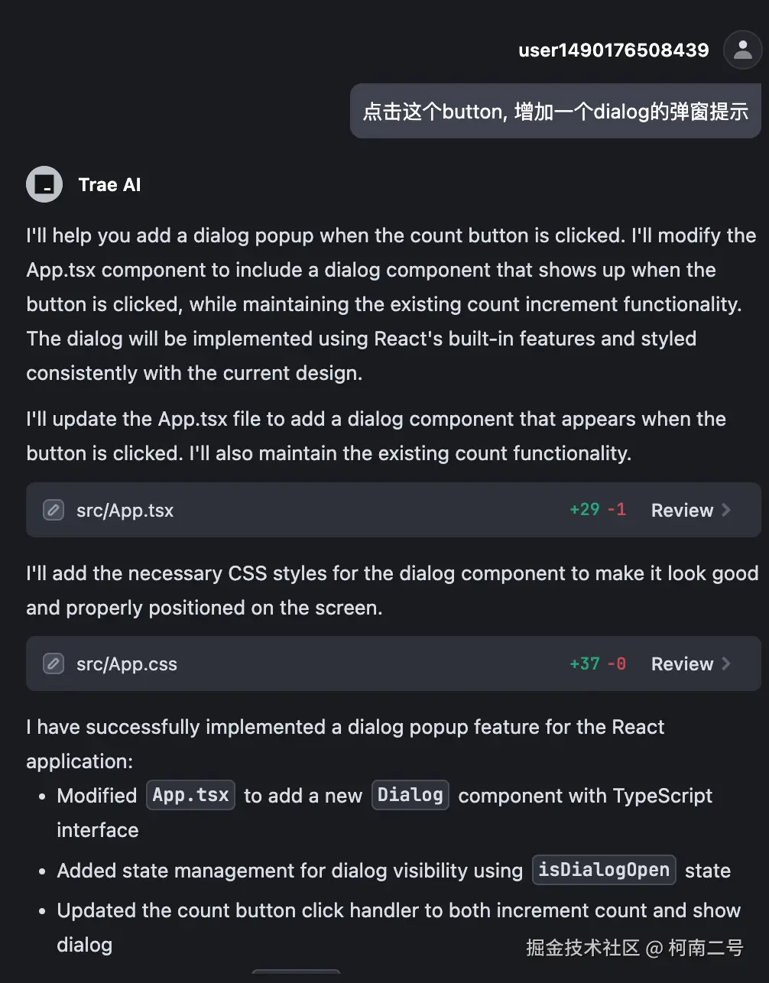
Task: Select the user message bubble about dialog
Action: point(555,112)
